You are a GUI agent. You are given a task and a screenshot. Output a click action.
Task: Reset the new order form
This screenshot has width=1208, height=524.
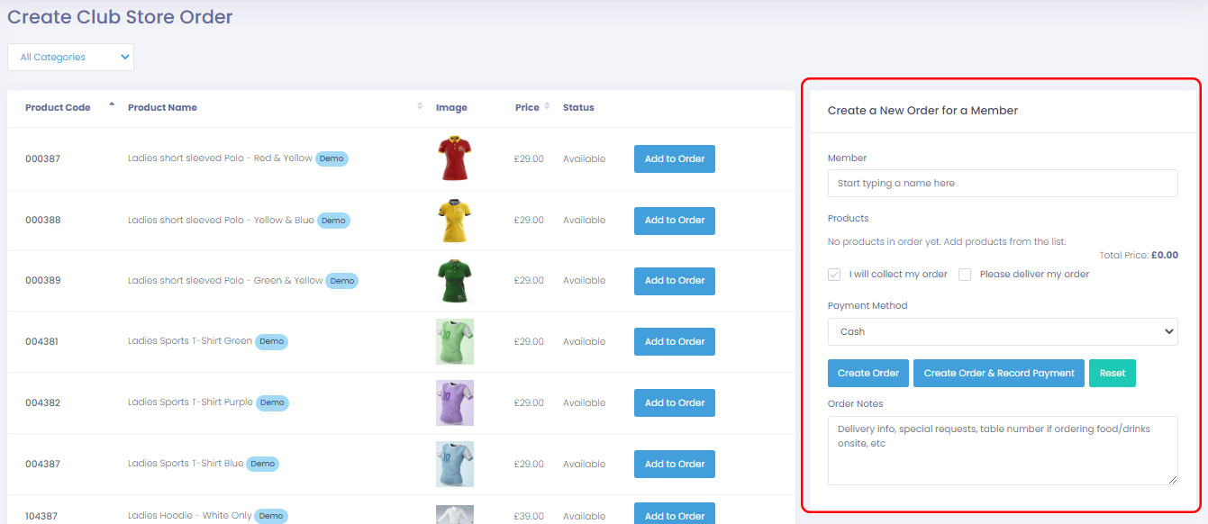(1112, 373)
